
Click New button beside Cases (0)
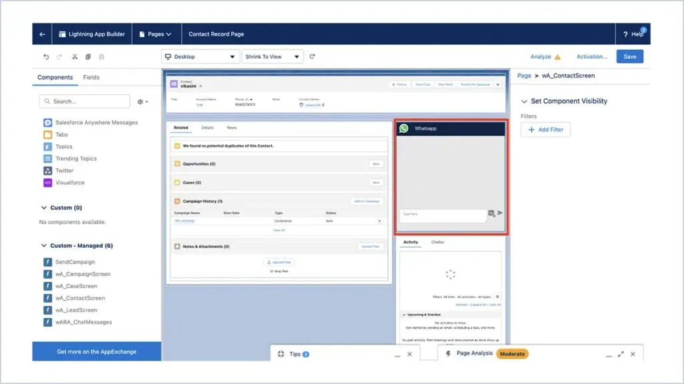pos(376,182)
